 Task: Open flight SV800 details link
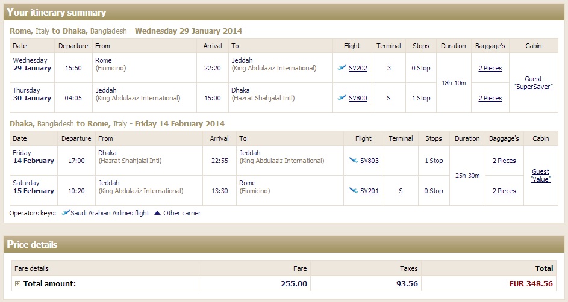tap(358, 98)
